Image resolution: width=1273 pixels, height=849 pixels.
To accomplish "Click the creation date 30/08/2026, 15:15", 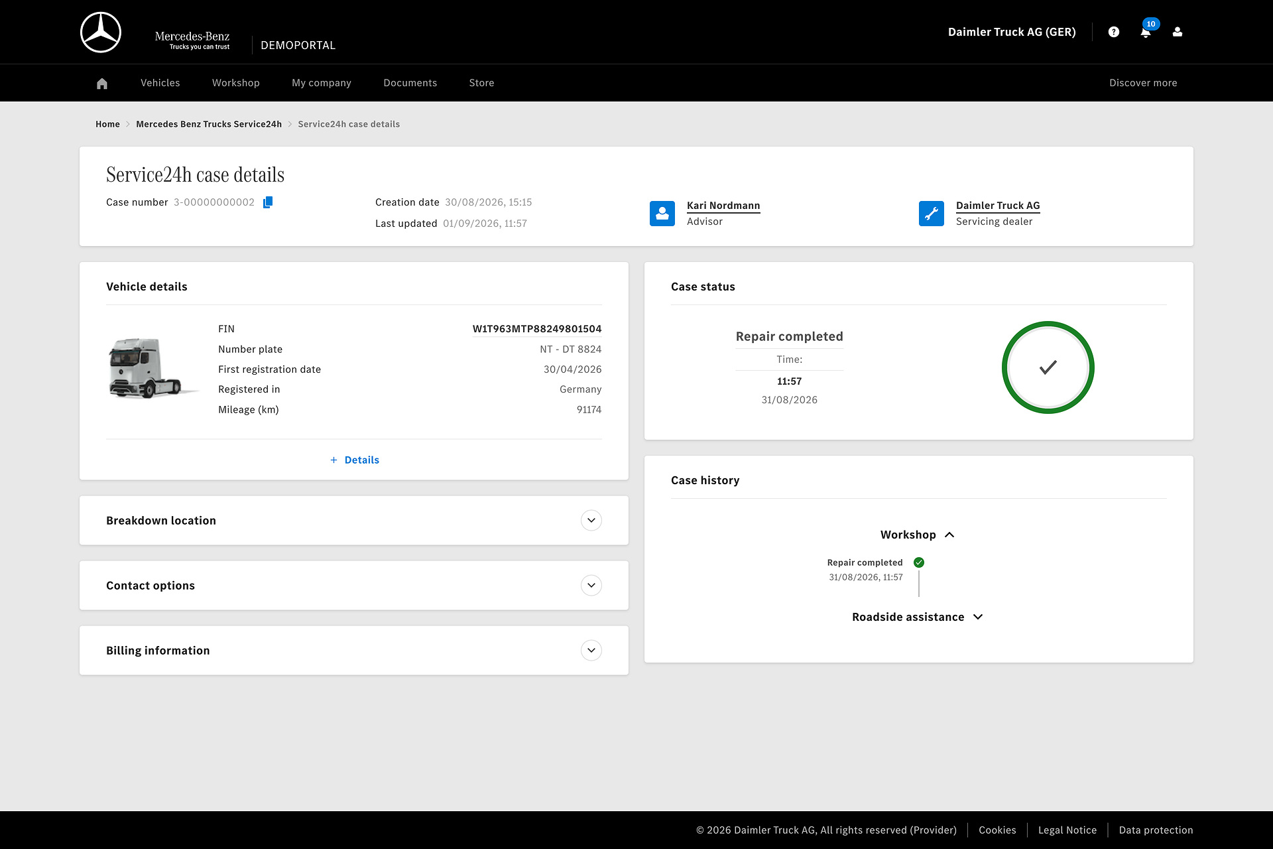I will 489,202.
